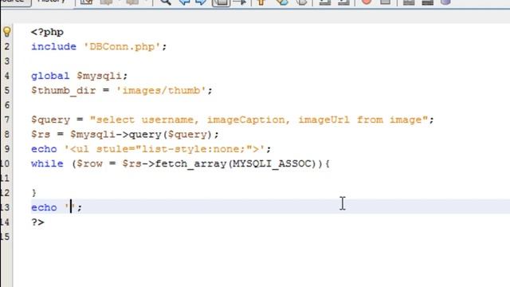
Task: Click the left blue arrow Find Previous icon
Action: 184,2
